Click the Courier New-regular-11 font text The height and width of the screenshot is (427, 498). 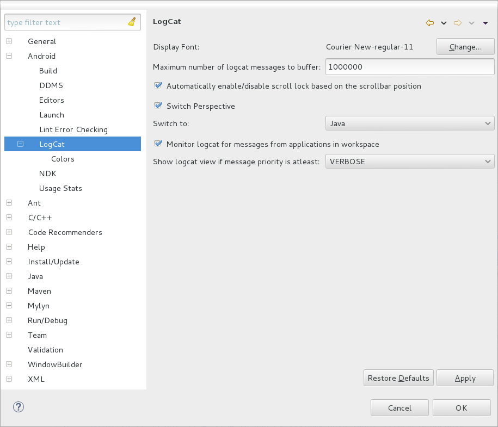(370, 47)
